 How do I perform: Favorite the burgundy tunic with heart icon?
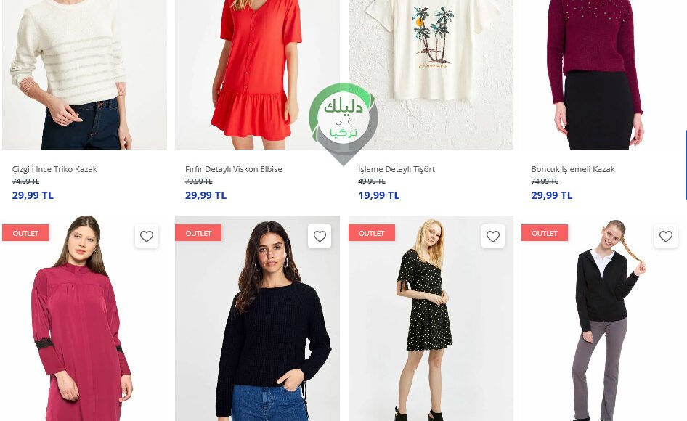[x=147, y=236]
